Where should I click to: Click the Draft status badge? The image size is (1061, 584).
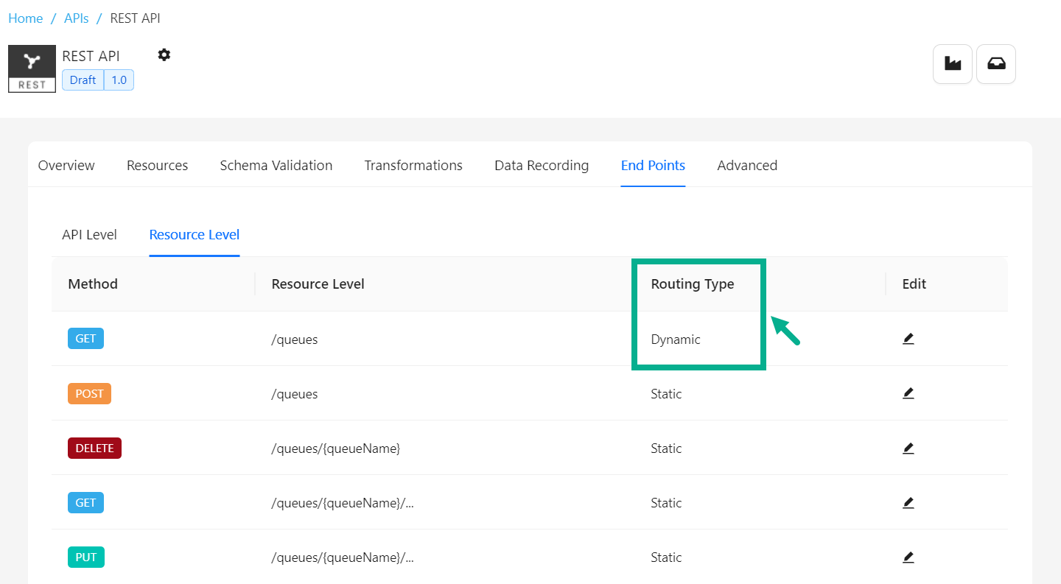[82, 80]
